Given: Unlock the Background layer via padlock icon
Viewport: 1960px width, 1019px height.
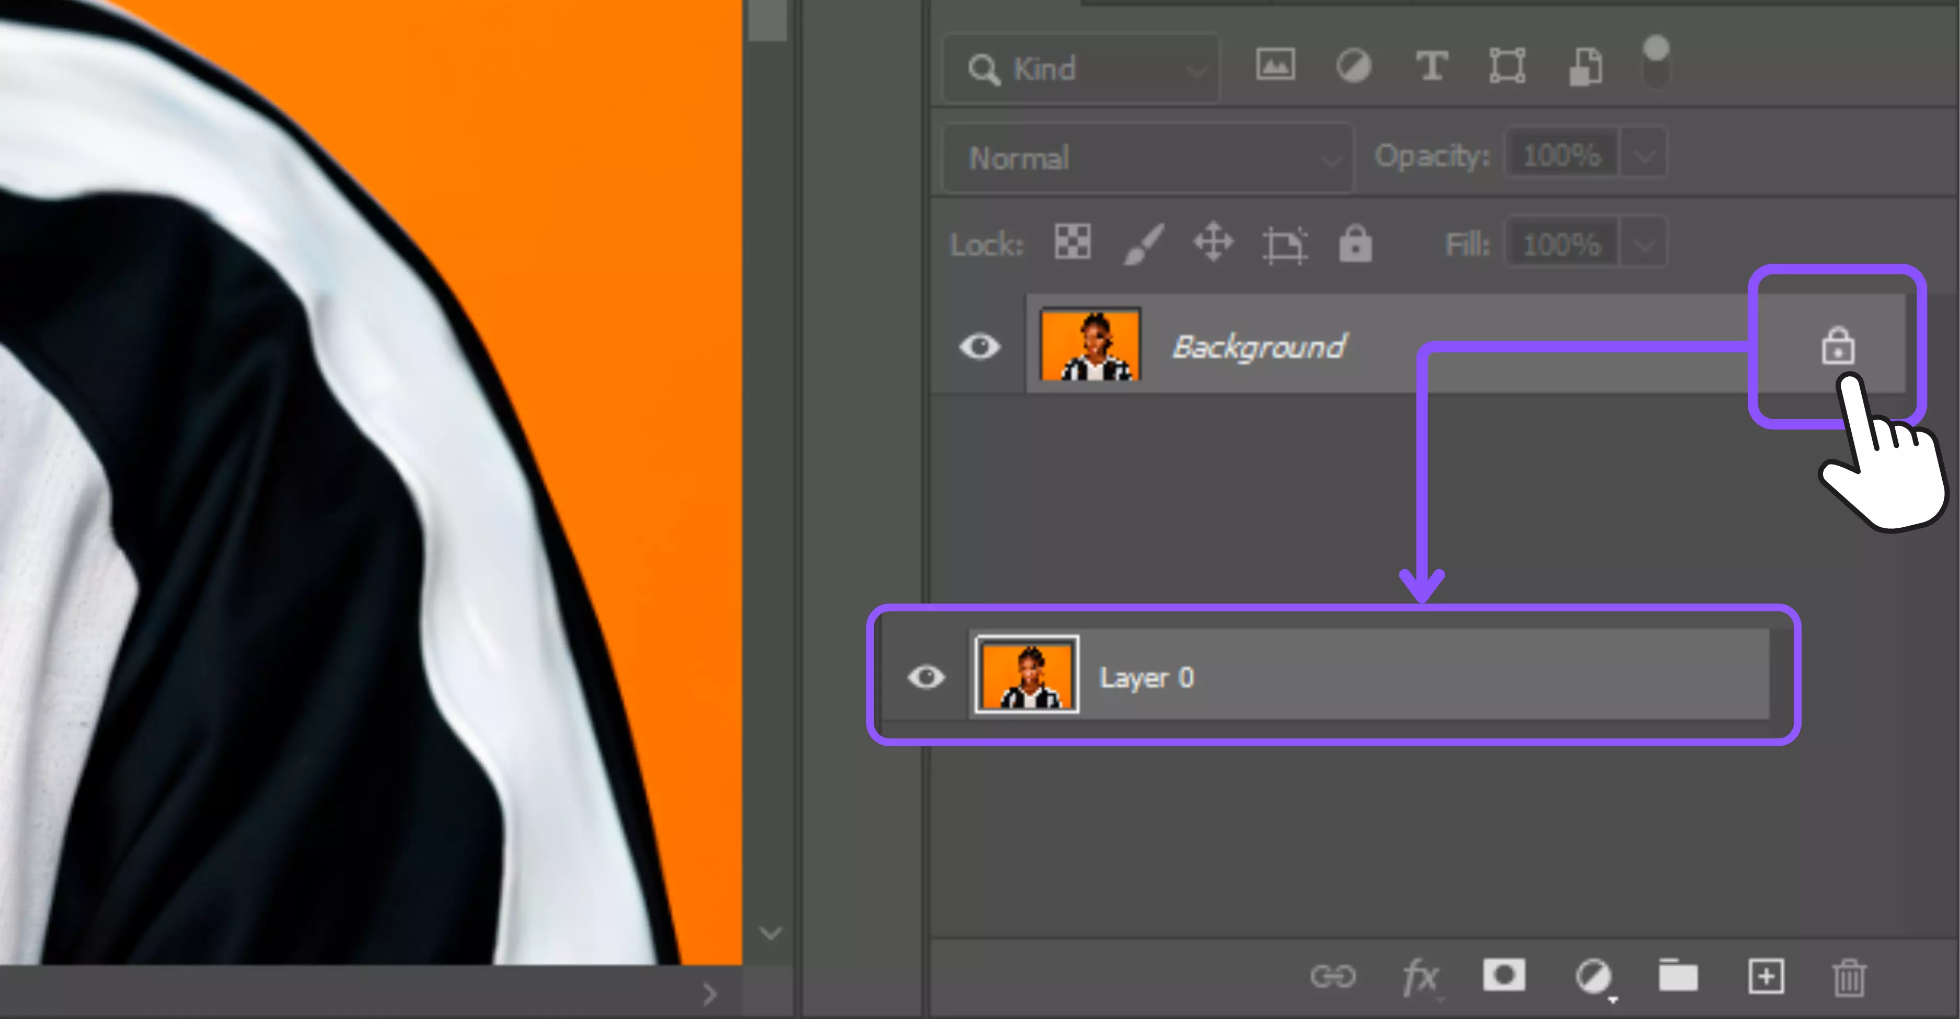Looking at the screenshot, I should (x=1838, y=346).
